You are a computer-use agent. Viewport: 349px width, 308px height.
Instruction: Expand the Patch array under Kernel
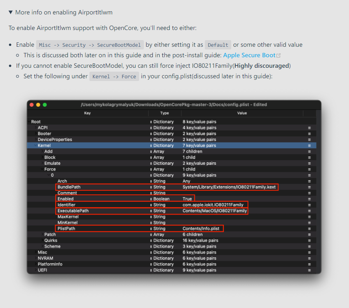pos(42,235)
